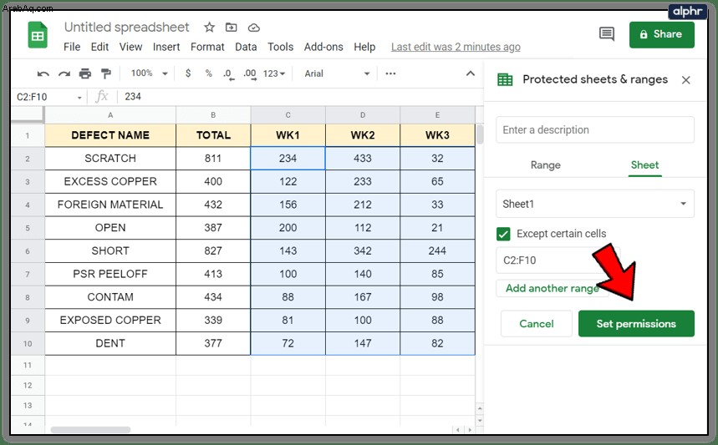The image size is (718, 445).
Task: Undo the last action
Action: (x=43, y=73)
